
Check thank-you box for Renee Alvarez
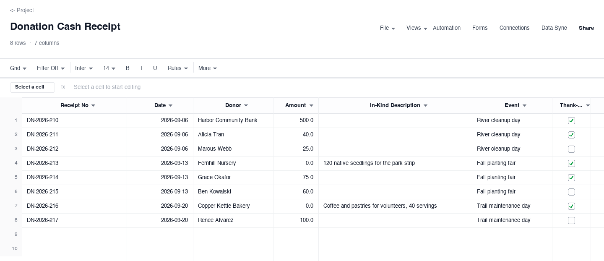coord(571,221)
